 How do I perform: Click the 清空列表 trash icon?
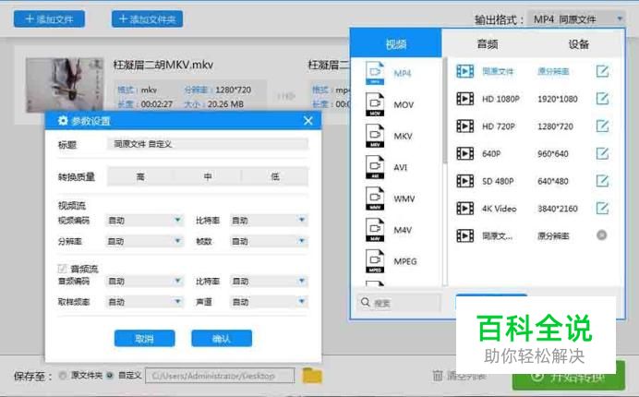pos(438,376)
